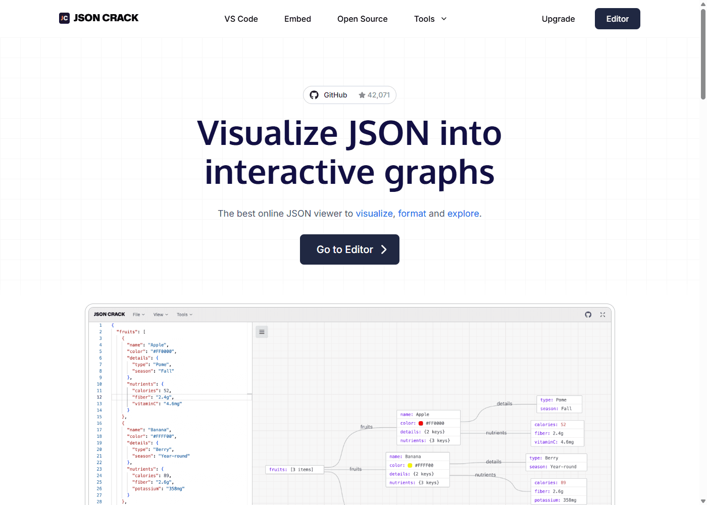Click the JSON Crack logo icon
Screen dimensions: 707x505
64,18
